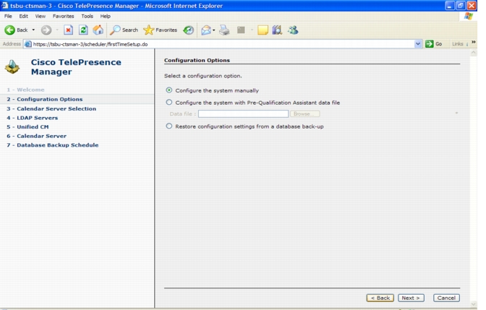Image resolution: width=486 pixels, height=310 pixels.
Task: Click the Configuration Options heading text
Action: [197, 60]
